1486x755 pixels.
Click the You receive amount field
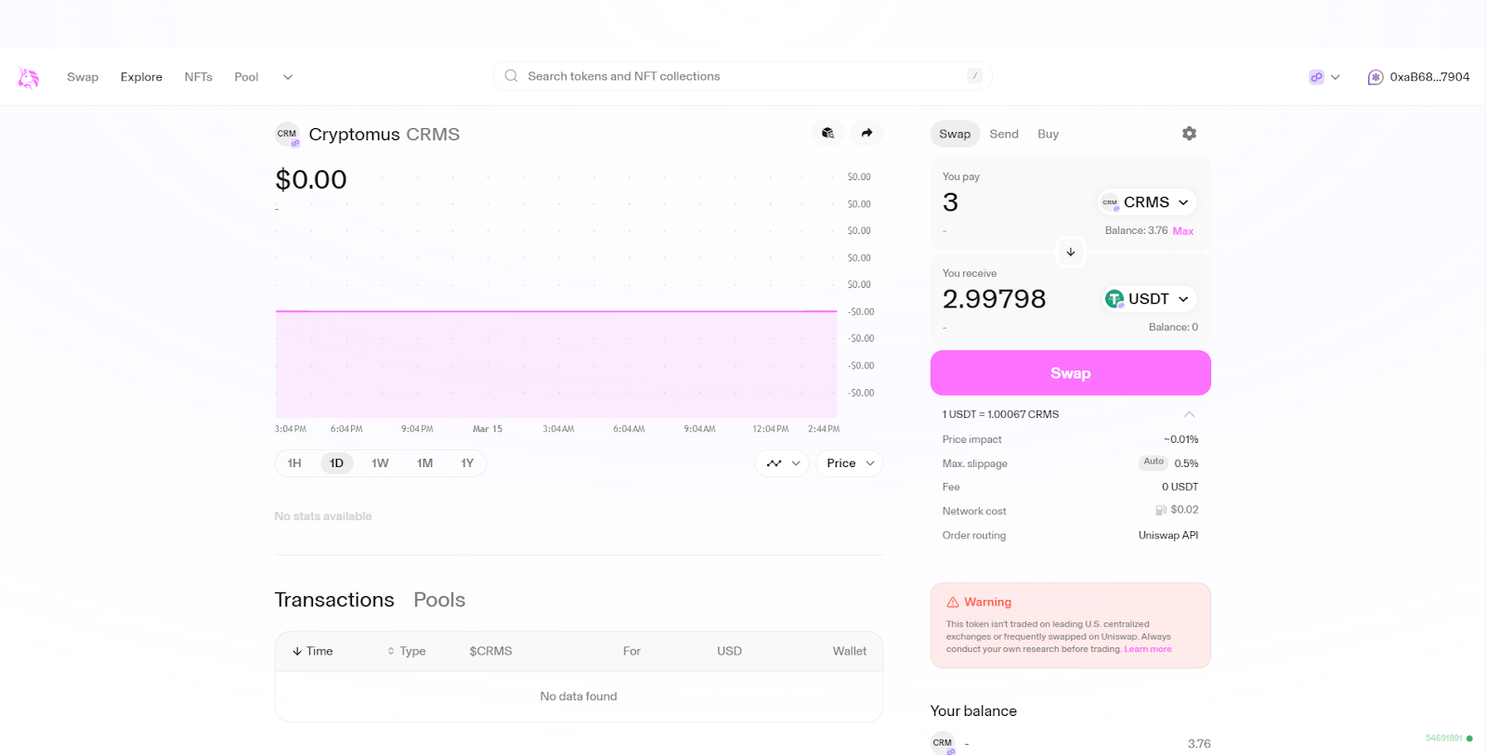(994, 299)
